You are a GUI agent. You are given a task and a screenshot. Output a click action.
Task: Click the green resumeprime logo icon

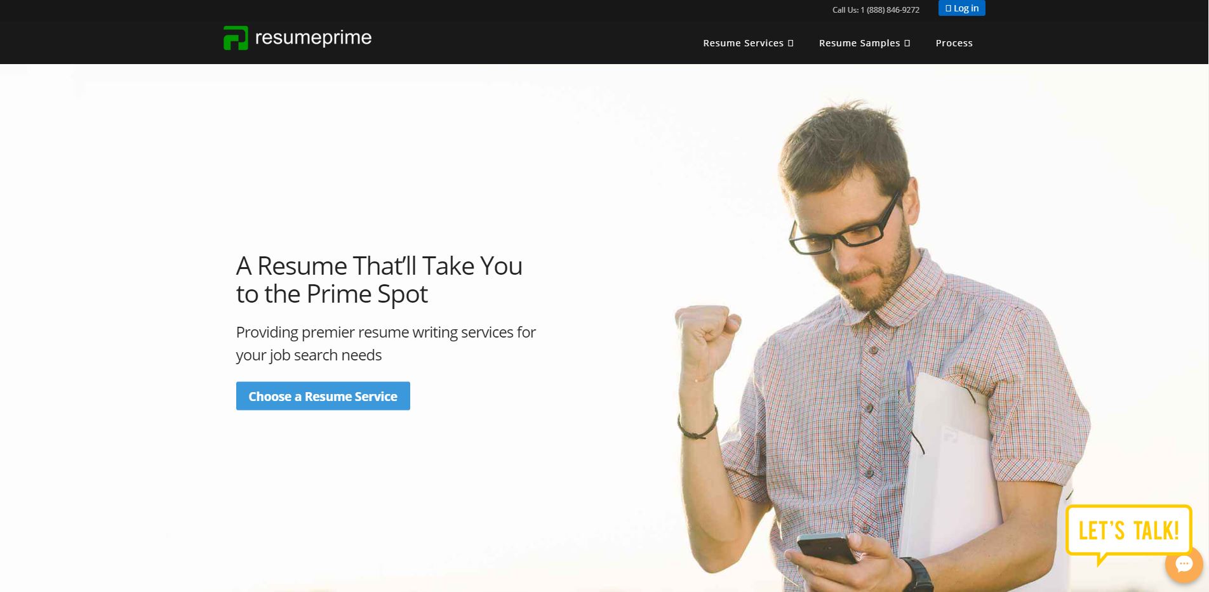click(236, 38)
